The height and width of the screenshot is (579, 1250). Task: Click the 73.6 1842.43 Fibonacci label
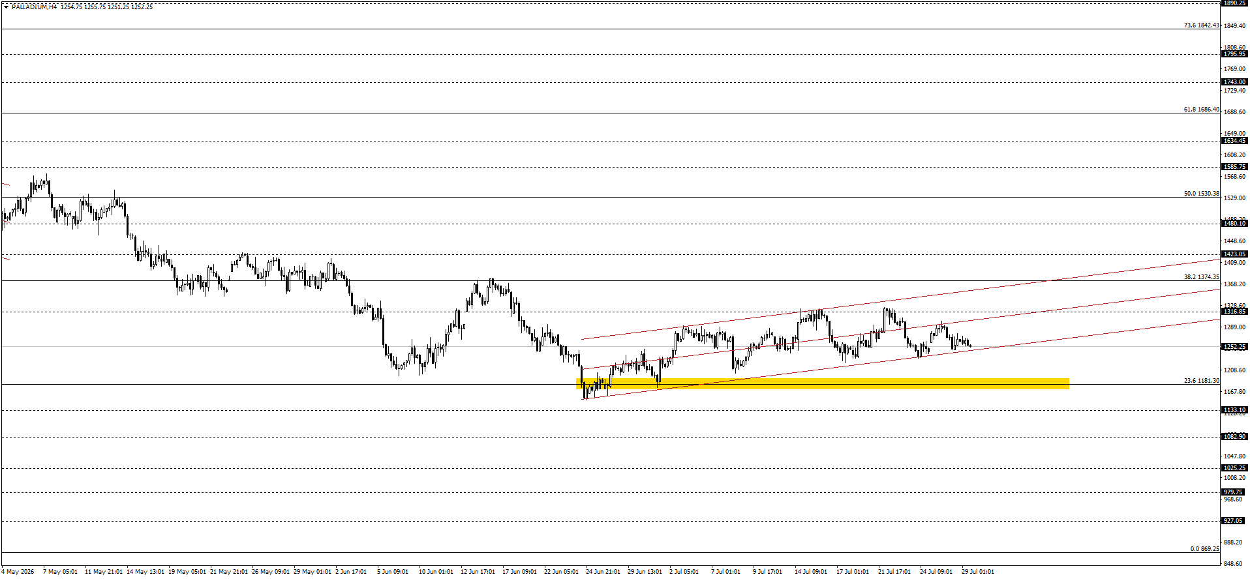1201,25
